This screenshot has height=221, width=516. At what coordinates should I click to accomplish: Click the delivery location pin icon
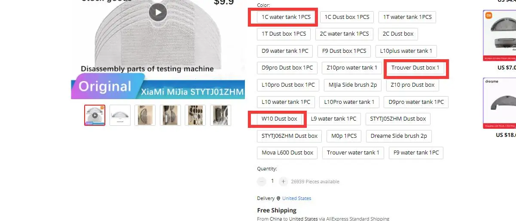click(278, 198)
